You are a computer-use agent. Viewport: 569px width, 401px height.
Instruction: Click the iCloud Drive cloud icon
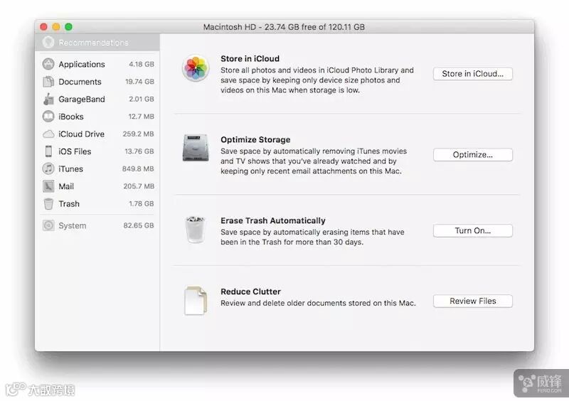(x=48, y=134)
